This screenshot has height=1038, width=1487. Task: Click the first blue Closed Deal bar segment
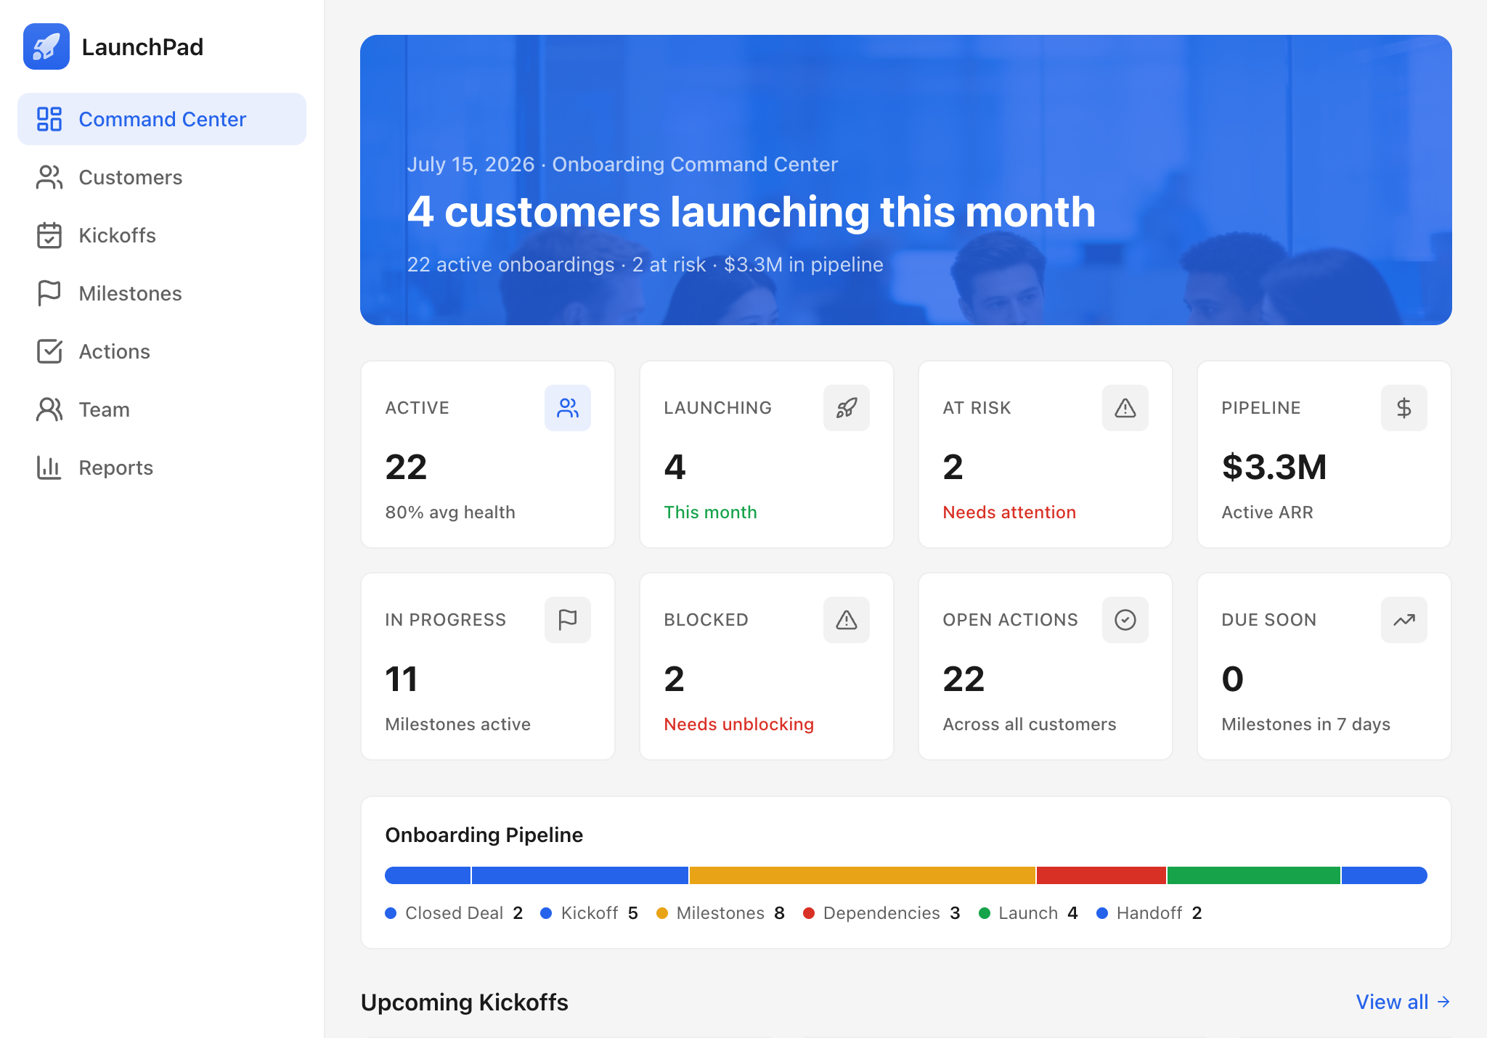click(428, 875)
